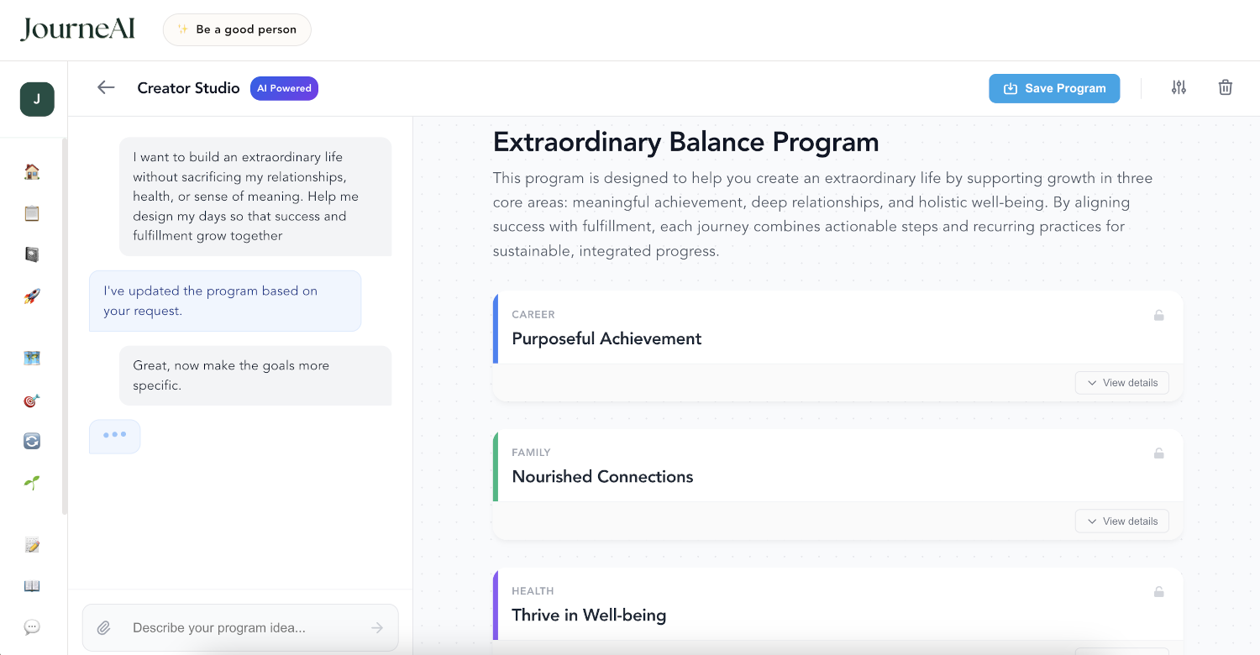
Task: Select the clipboard icon in the sidebar
Action: point(31,213)
